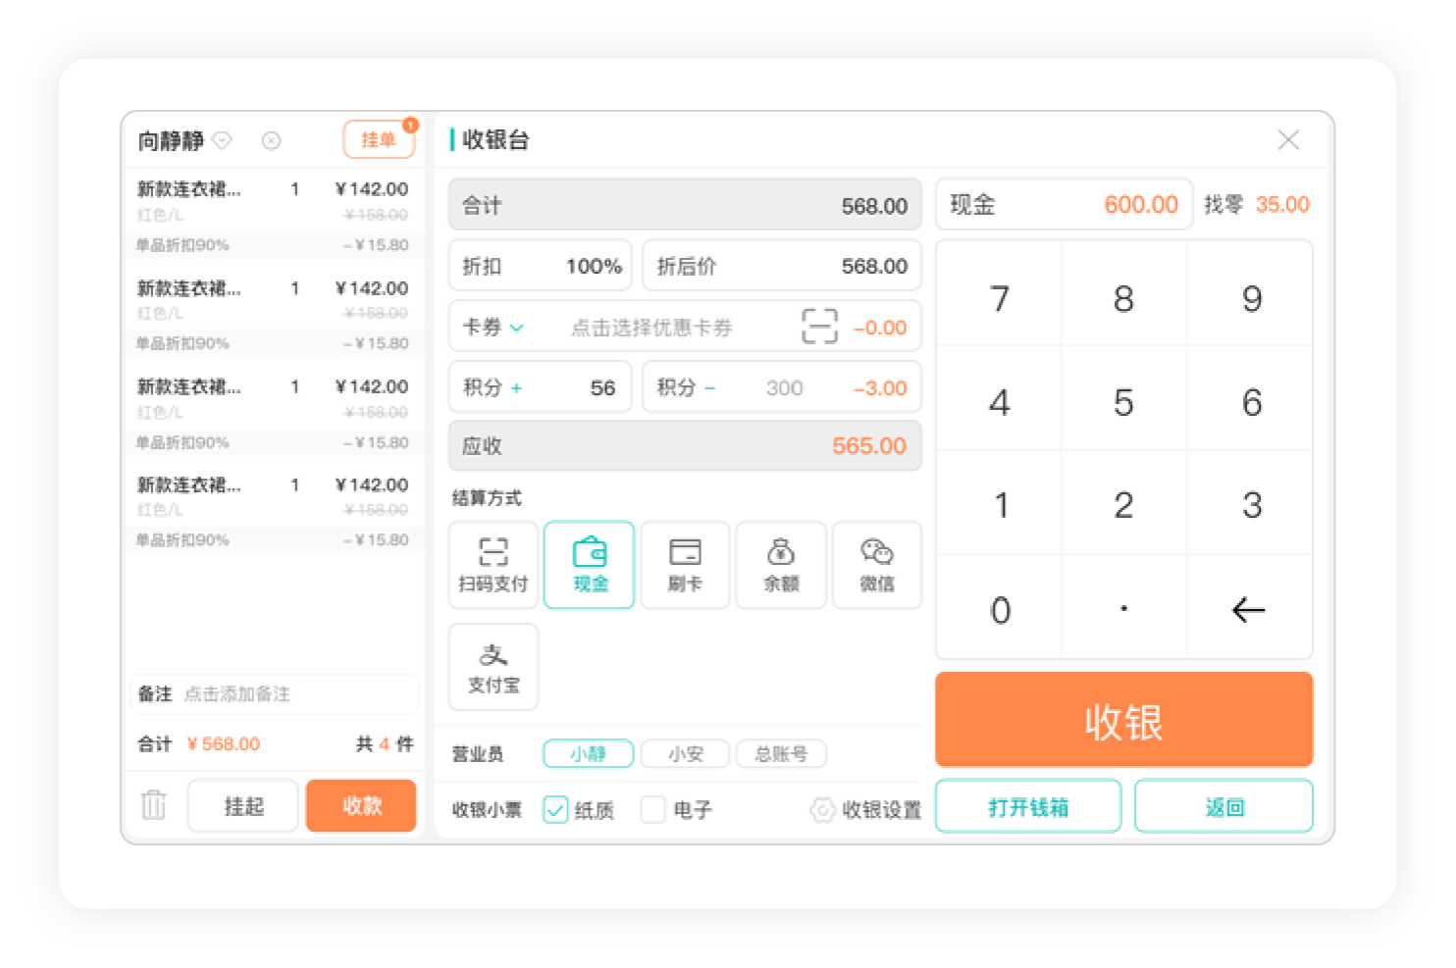Tap keypad digit 2
The image size is (1456, 968).
coord(1123,505)
